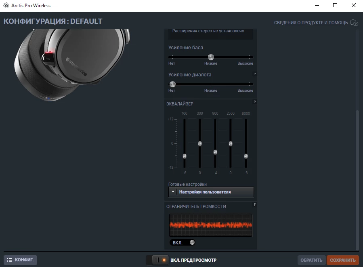Open the Готовые настройки presets dropdown

point(211,192)
